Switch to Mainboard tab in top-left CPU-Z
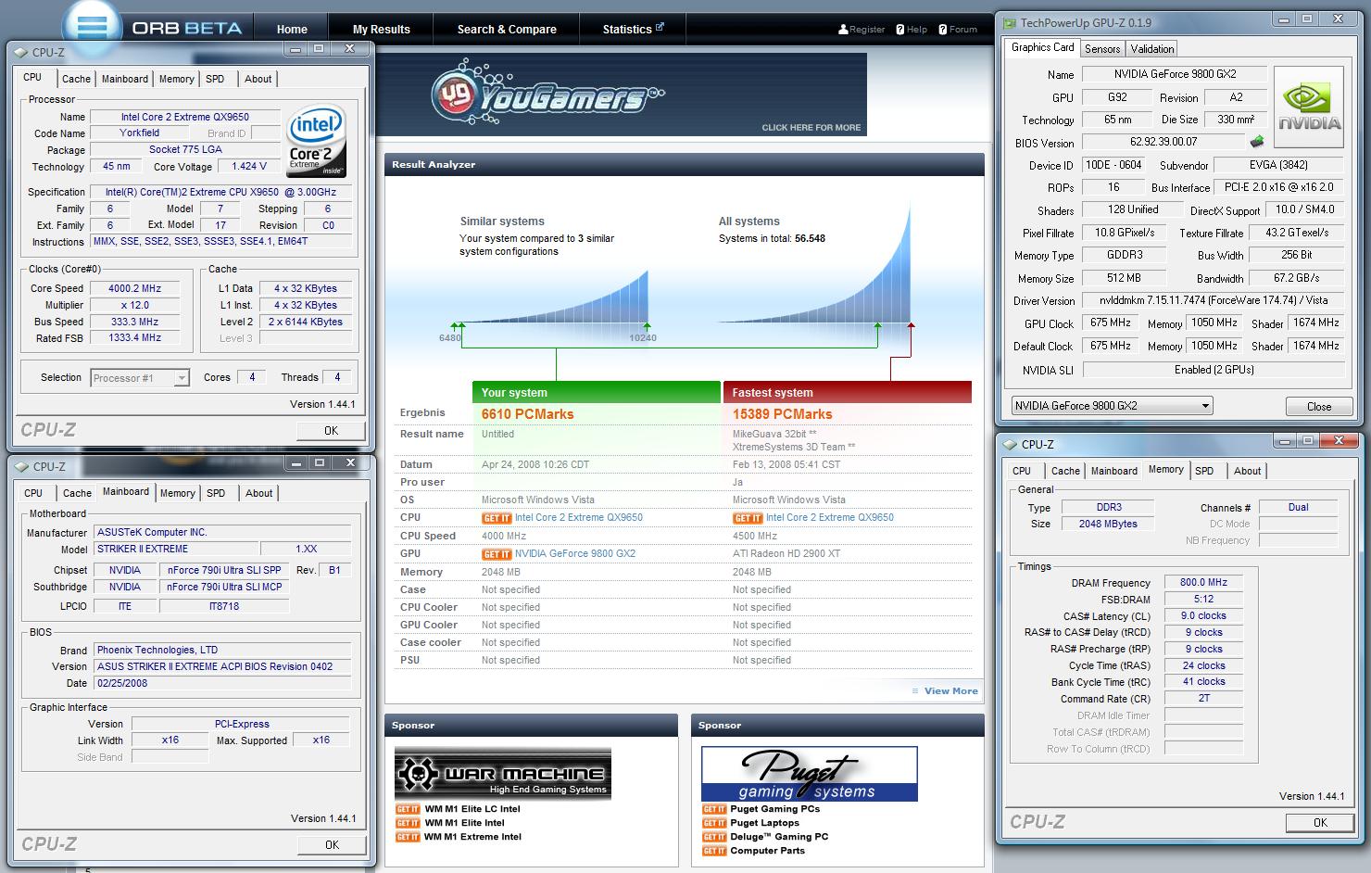The height and width of the screenshot is (873, 1371). pyautogui.click(x=125, y=79)
